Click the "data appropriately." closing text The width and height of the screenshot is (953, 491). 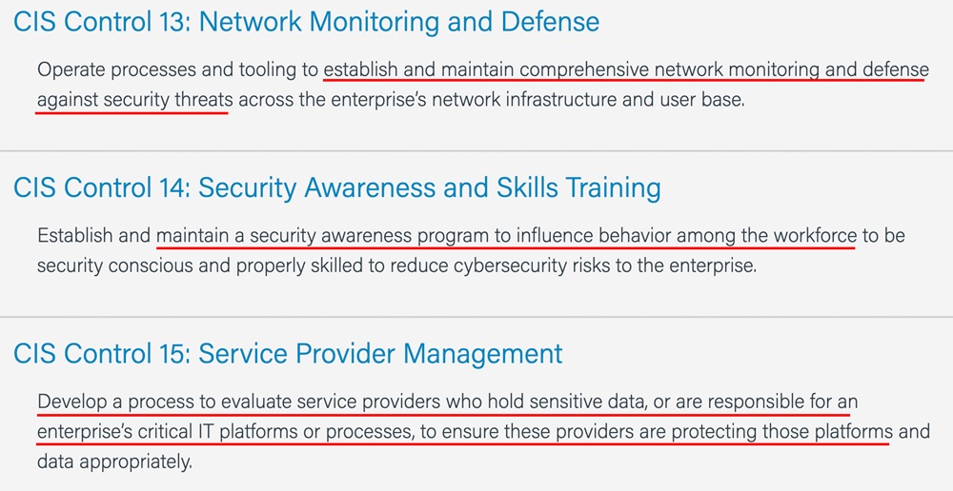pyautogui.click(x=114, y=462)
